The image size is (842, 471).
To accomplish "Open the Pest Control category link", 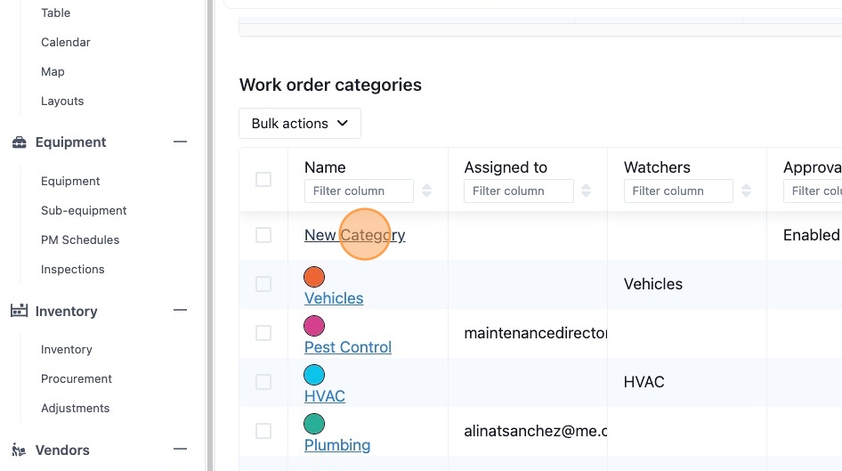I will pos(348,347).
